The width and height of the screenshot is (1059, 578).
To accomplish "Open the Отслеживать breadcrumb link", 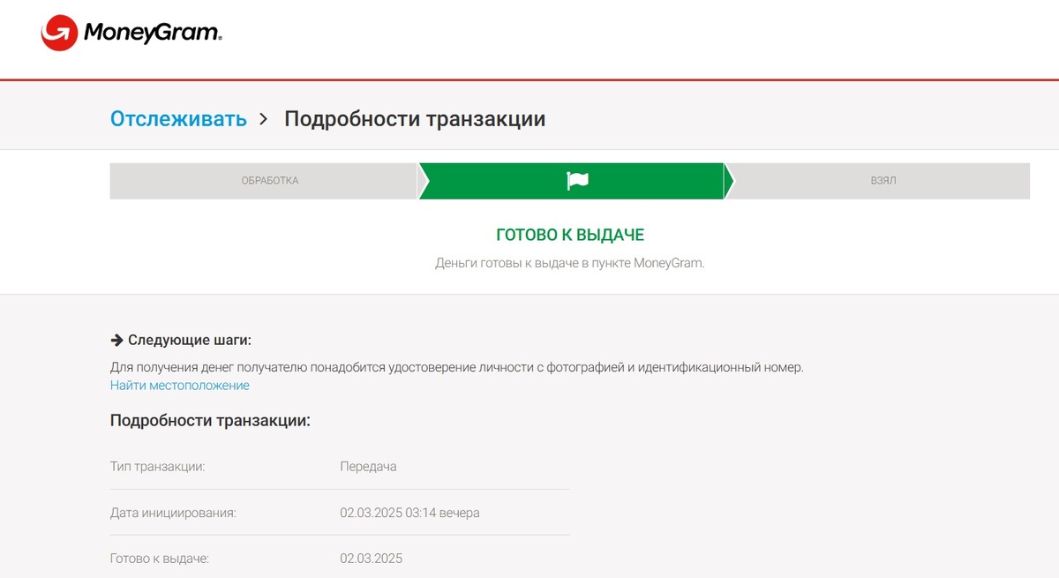I will click(177, 118).
